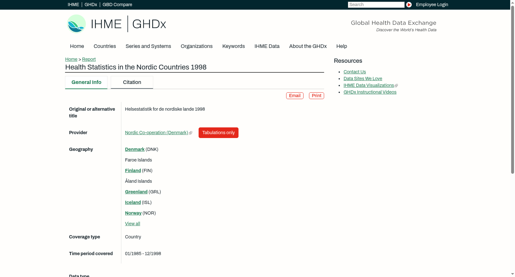Open Finland geography link

tap(133, 171)
